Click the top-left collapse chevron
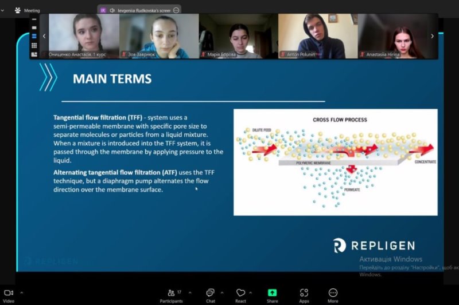The image size is (459, 305). click(2, 10)
